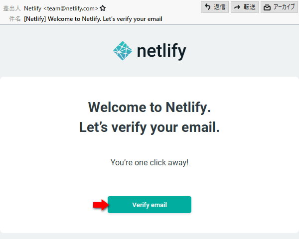Click the [Netlify] prefix in the subject
This screenshot has height=239, width=299.
pyautogui.click(x=35, y=19)
